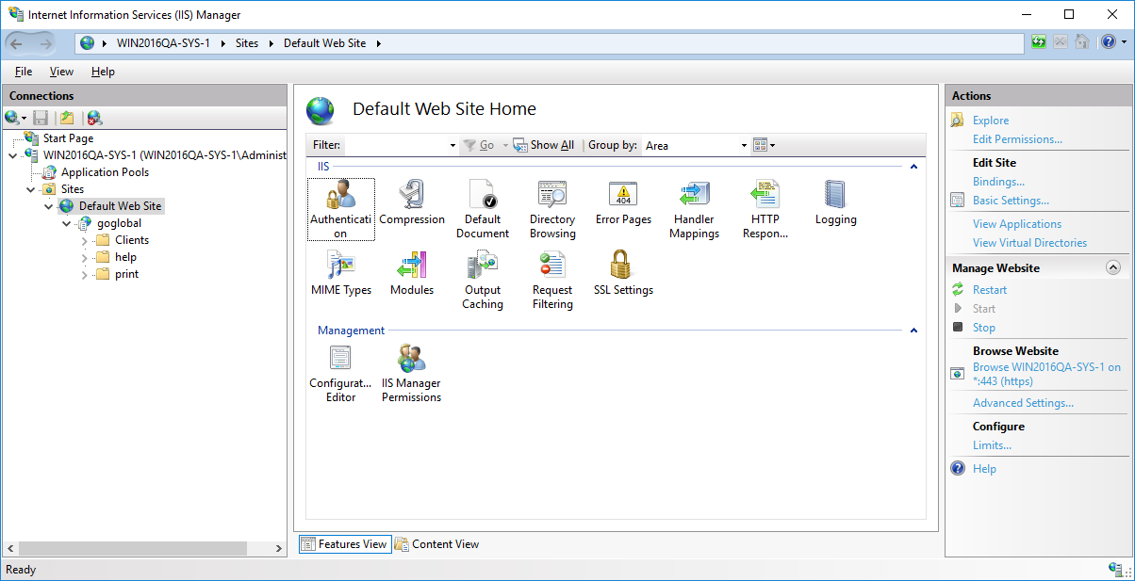1135x581 pixels.
Task: Open the Configuration Editor
Action: click(x=341, y=373)
